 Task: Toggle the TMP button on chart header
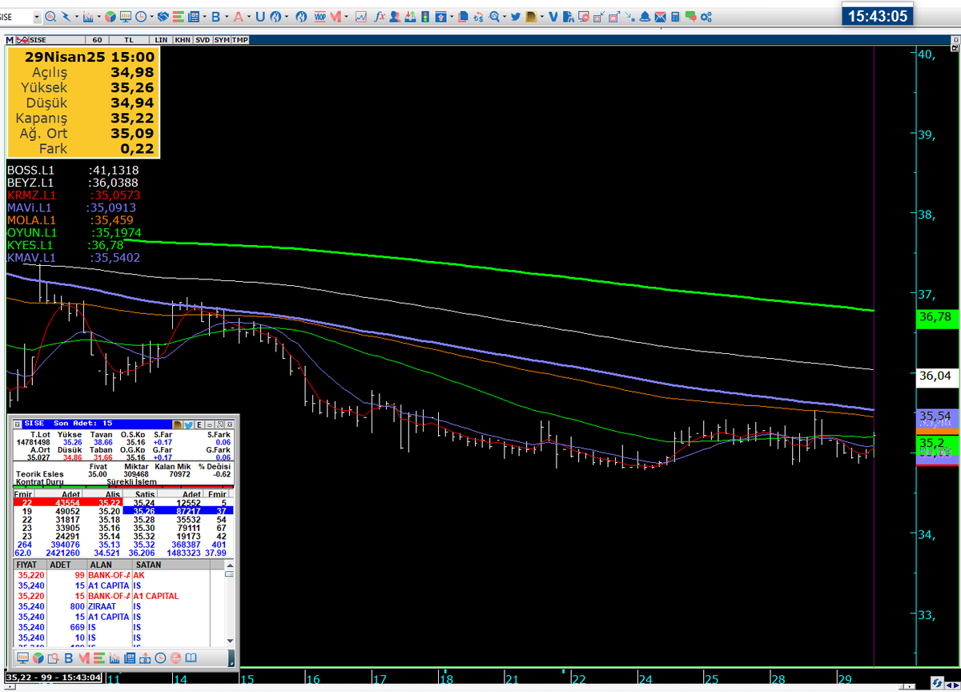239,39
